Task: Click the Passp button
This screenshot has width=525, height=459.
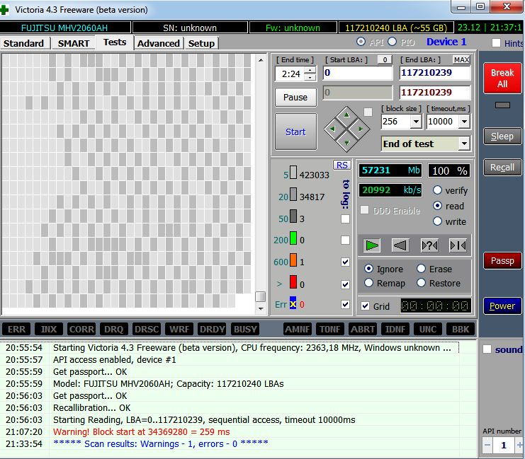Action: [502, 261]
